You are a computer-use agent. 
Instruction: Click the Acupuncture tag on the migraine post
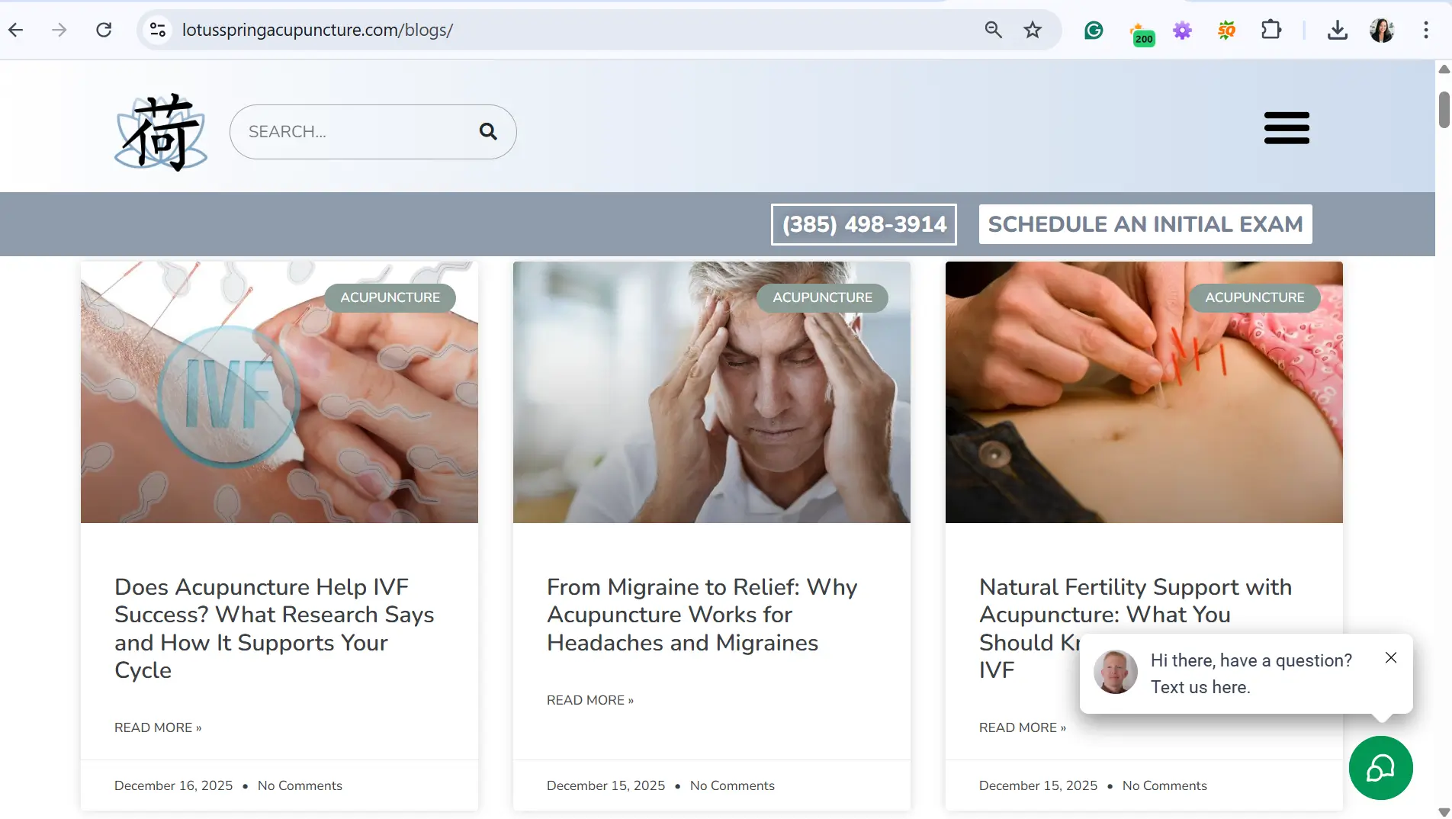(822, 297)
